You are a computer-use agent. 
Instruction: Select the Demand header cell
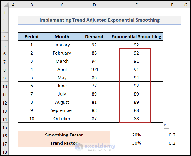(x=94, y=37)
